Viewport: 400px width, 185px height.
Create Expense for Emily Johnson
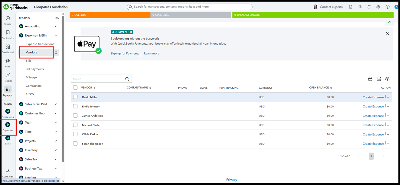pos(373,106)
